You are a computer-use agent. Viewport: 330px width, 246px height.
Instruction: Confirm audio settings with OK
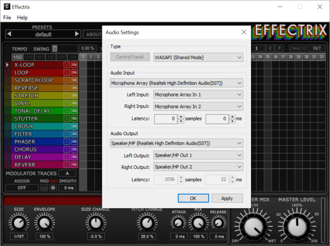pyautogui.click(x=193, y=198)
